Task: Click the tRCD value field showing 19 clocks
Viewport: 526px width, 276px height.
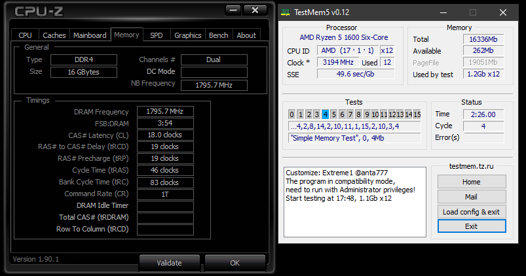Action: (x=165, y=147)
